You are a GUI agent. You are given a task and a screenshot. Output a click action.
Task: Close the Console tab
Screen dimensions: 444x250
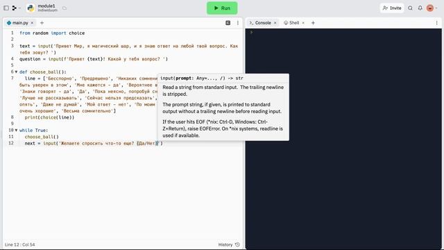click(x=275, y=23)
